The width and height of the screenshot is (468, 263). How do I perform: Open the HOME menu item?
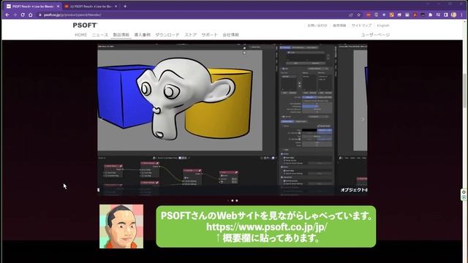(81, 35)
